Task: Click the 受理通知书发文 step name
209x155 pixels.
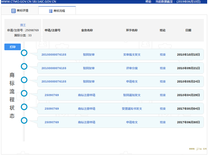Action: point(132,109)
